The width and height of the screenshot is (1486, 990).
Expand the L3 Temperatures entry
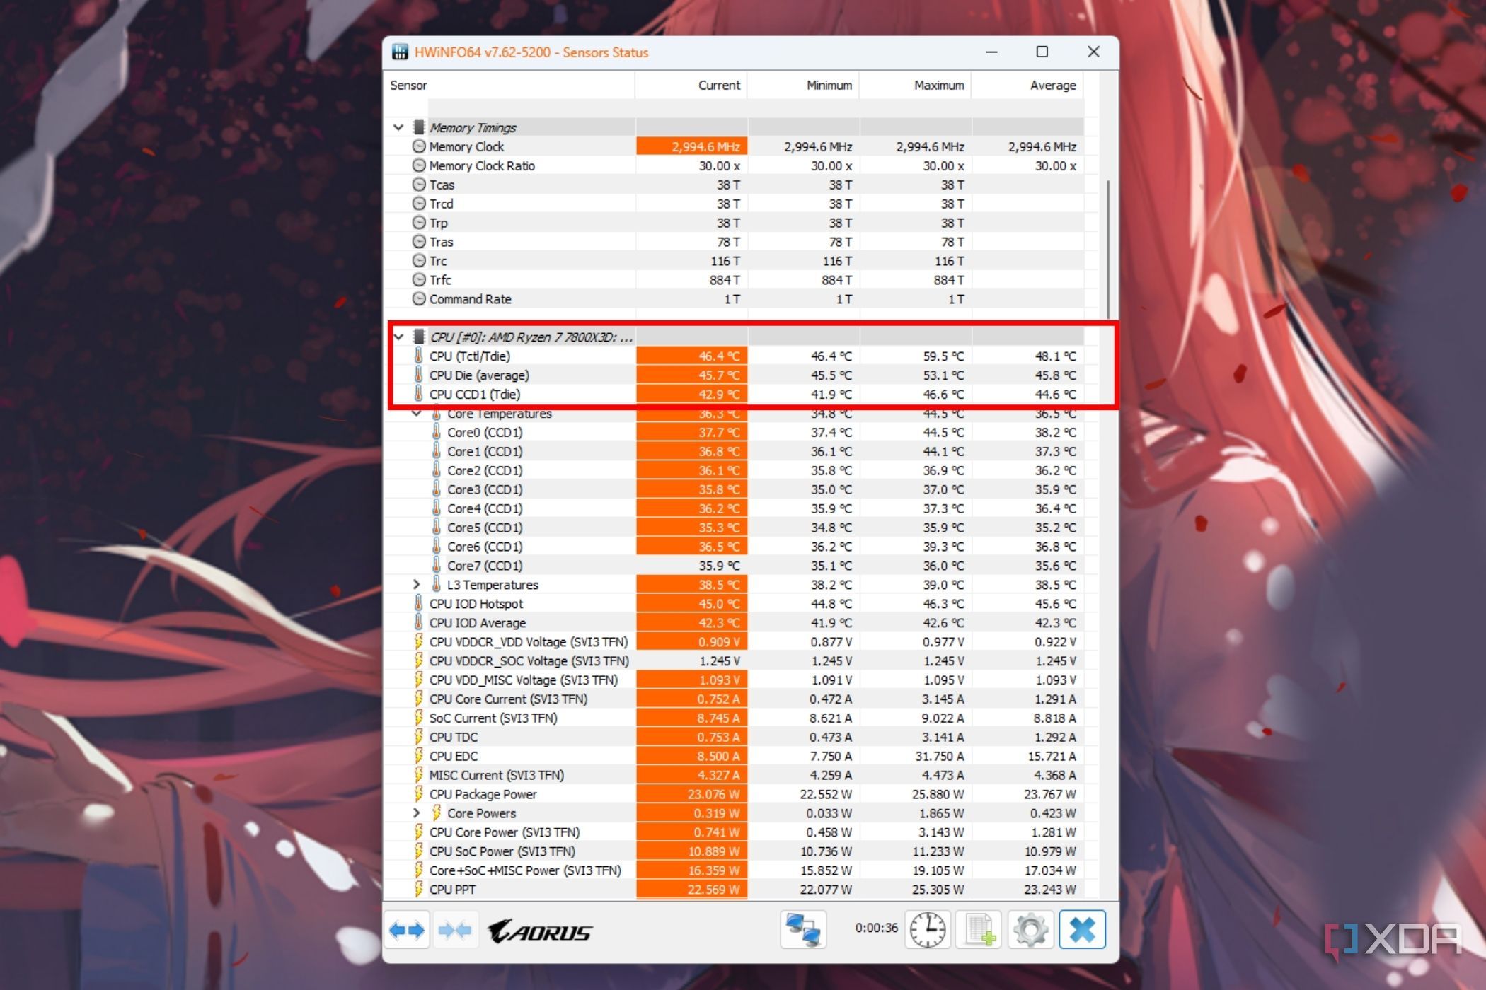(x=417, y=584)
